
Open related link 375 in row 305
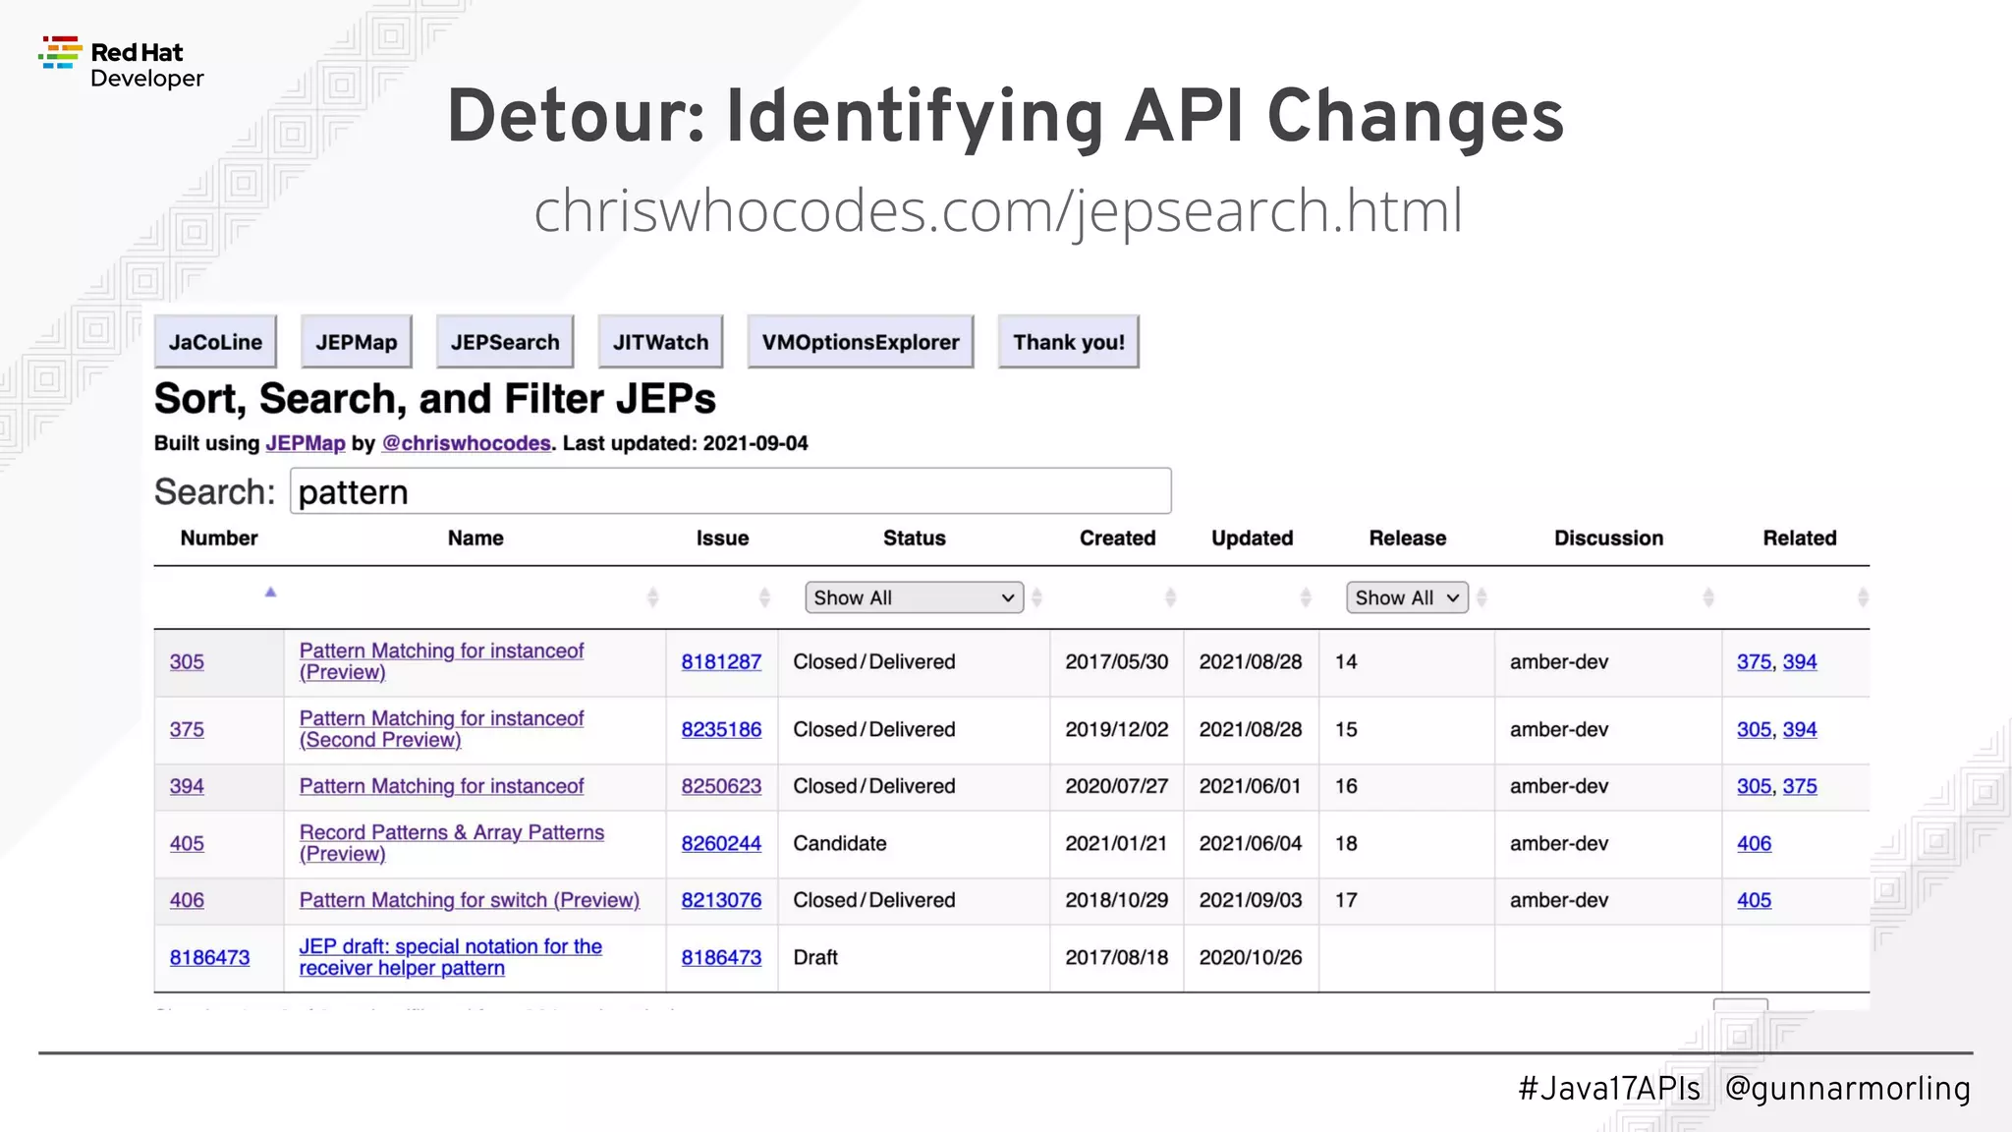(1754, 662)
